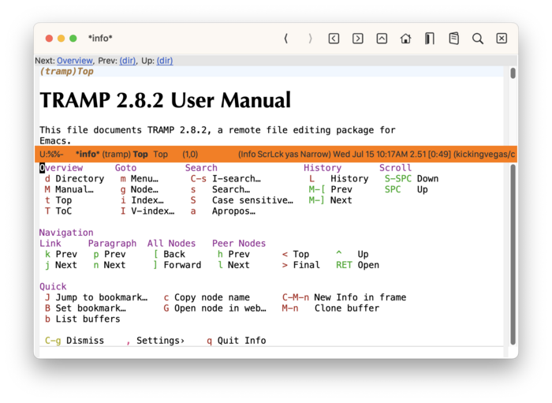Choose S-SPC Down scroll command
Viewport: 552px width, 403px height.
412,179
